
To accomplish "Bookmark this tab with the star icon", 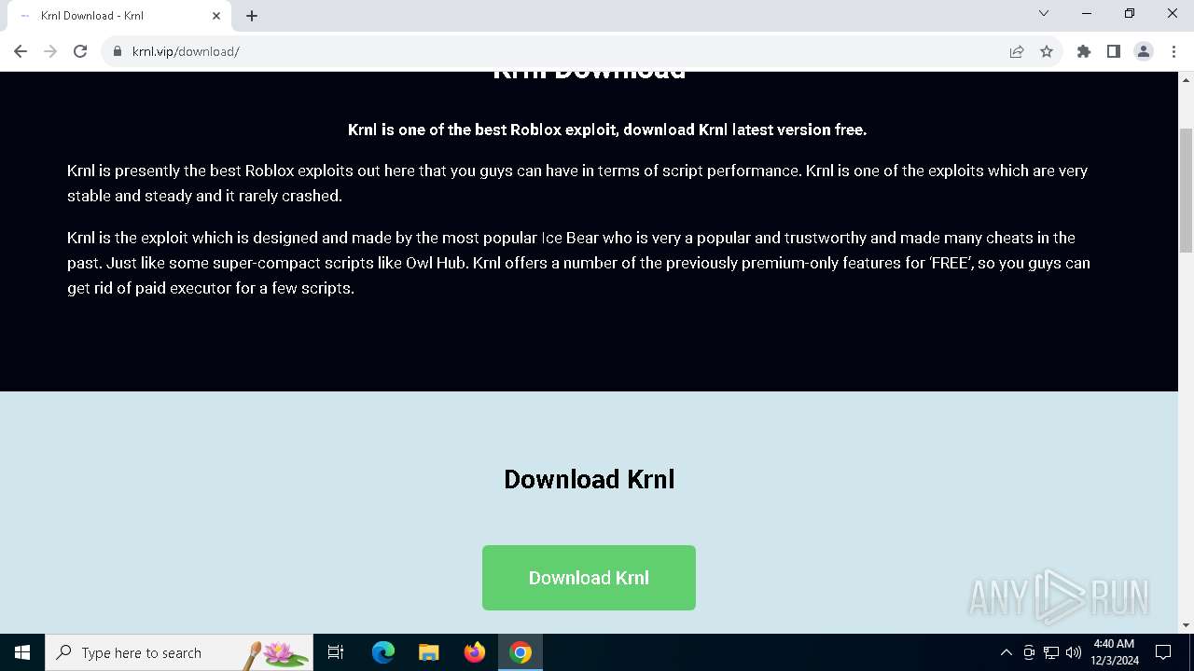I will point(1047,51).
